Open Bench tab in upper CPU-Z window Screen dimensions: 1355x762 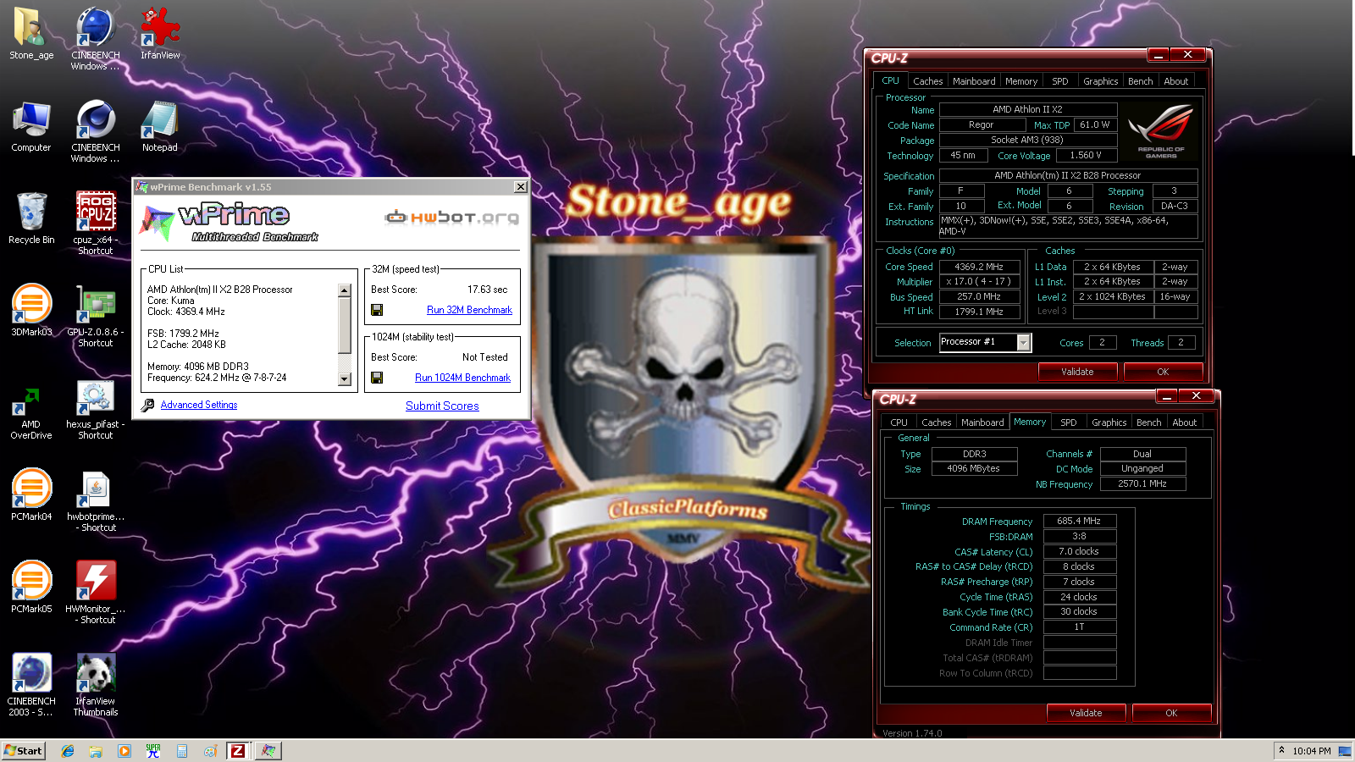click(x=1140, y=81)
